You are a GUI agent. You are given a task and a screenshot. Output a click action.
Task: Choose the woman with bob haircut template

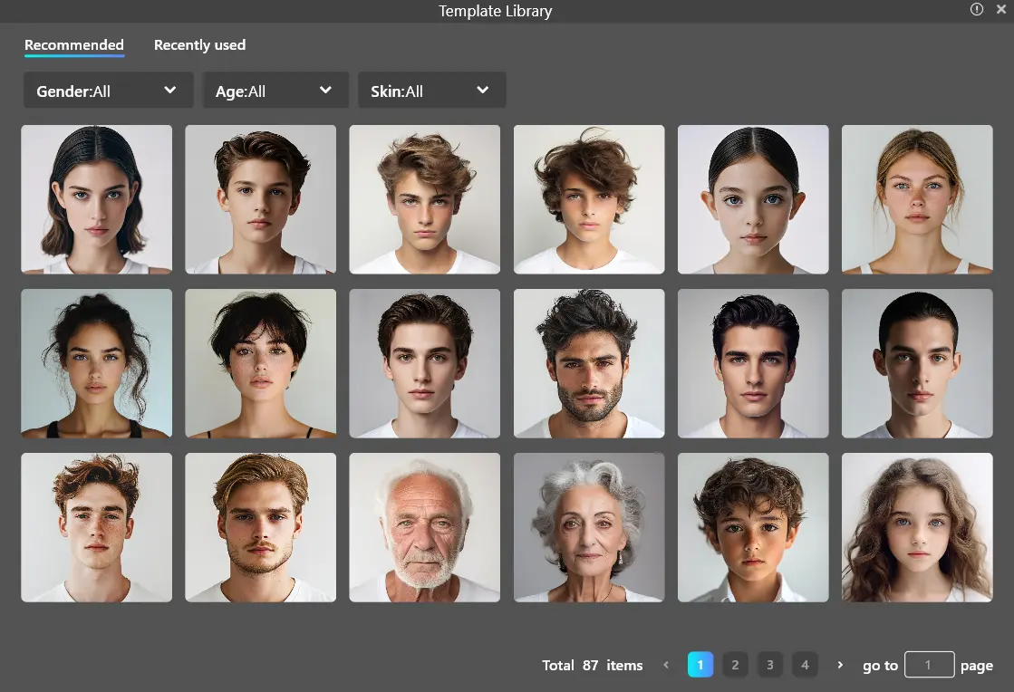(96, 199)
